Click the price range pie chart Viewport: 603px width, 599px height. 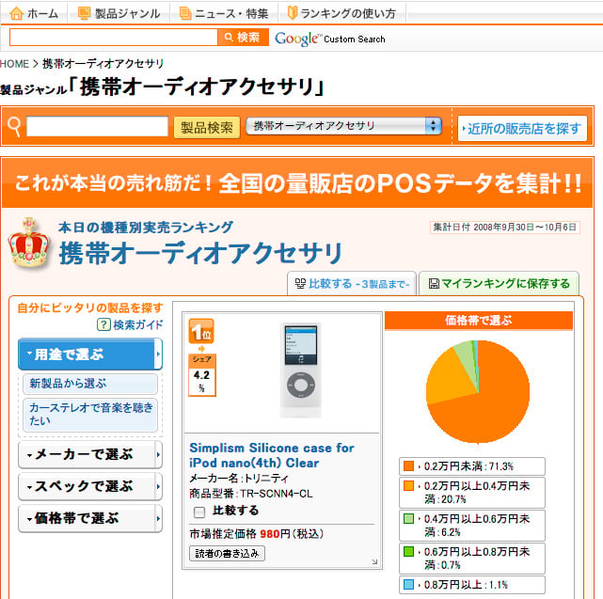[478, 392]
